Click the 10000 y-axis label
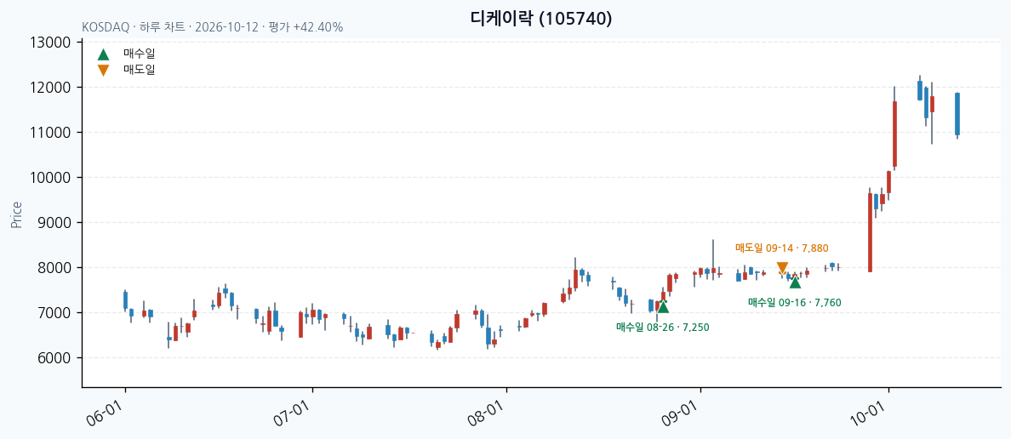Viewport: 1011px width, 439px height. point(50,178)
